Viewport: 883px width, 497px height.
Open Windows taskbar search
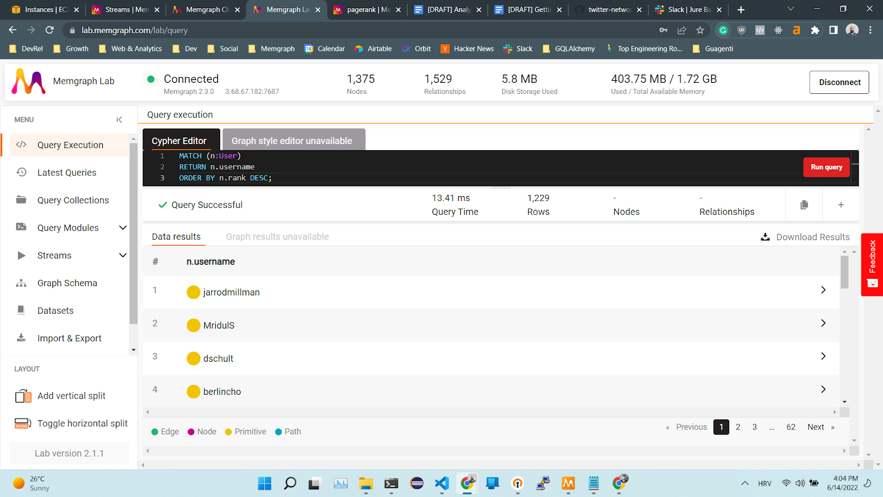click(x=290, y=483)
